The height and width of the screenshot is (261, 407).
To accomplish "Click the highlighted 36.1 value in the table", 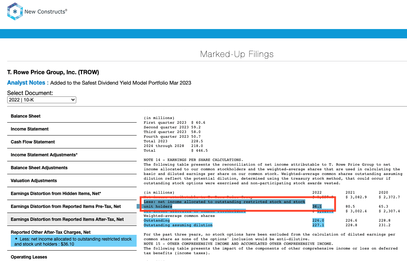I will 317,207.
